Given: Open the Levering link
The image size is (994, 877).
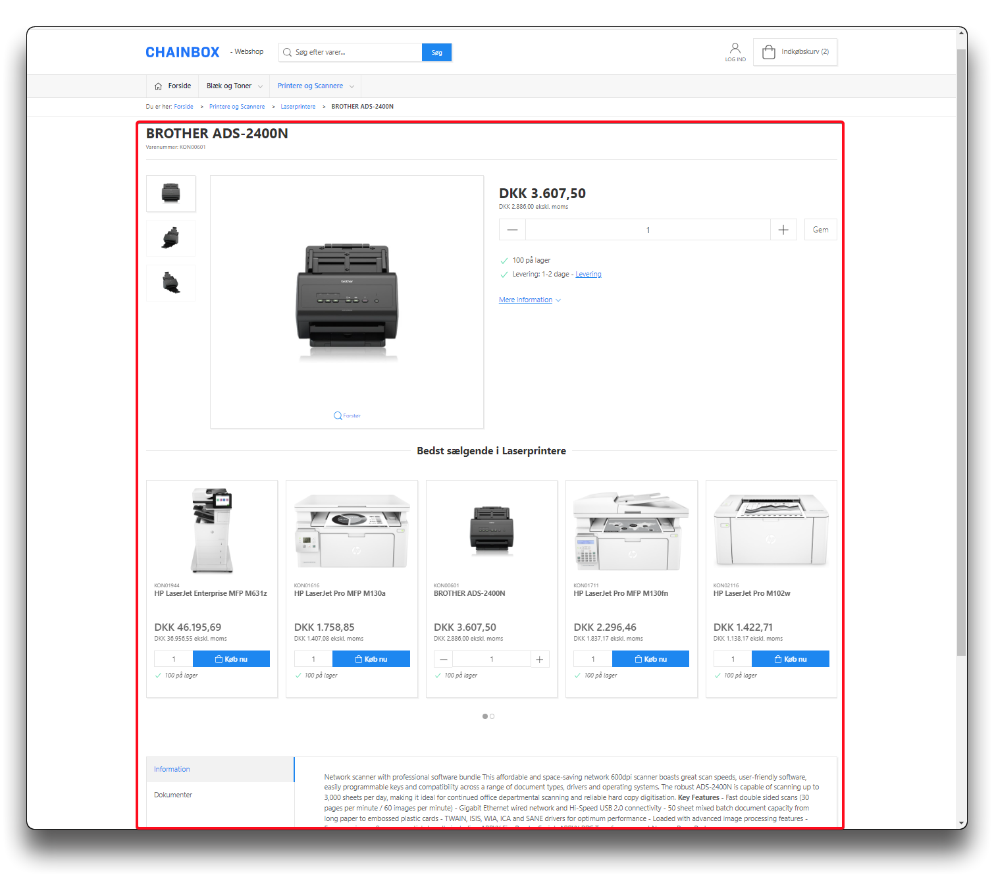Looking at the screenshot, I should pyautogui.click(x=589, y=275).
